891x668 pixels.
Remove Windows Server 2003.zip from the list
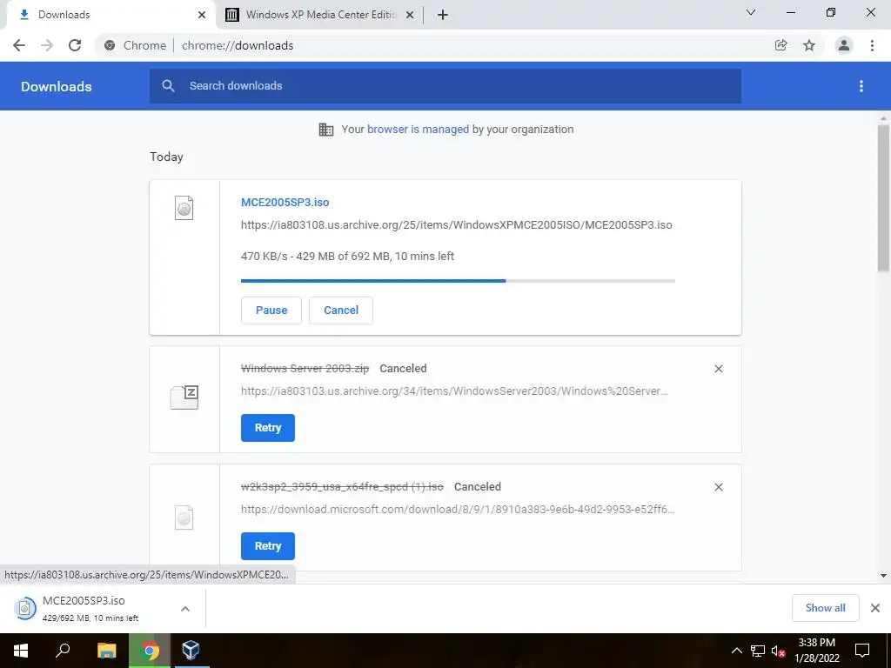(719, 369)
